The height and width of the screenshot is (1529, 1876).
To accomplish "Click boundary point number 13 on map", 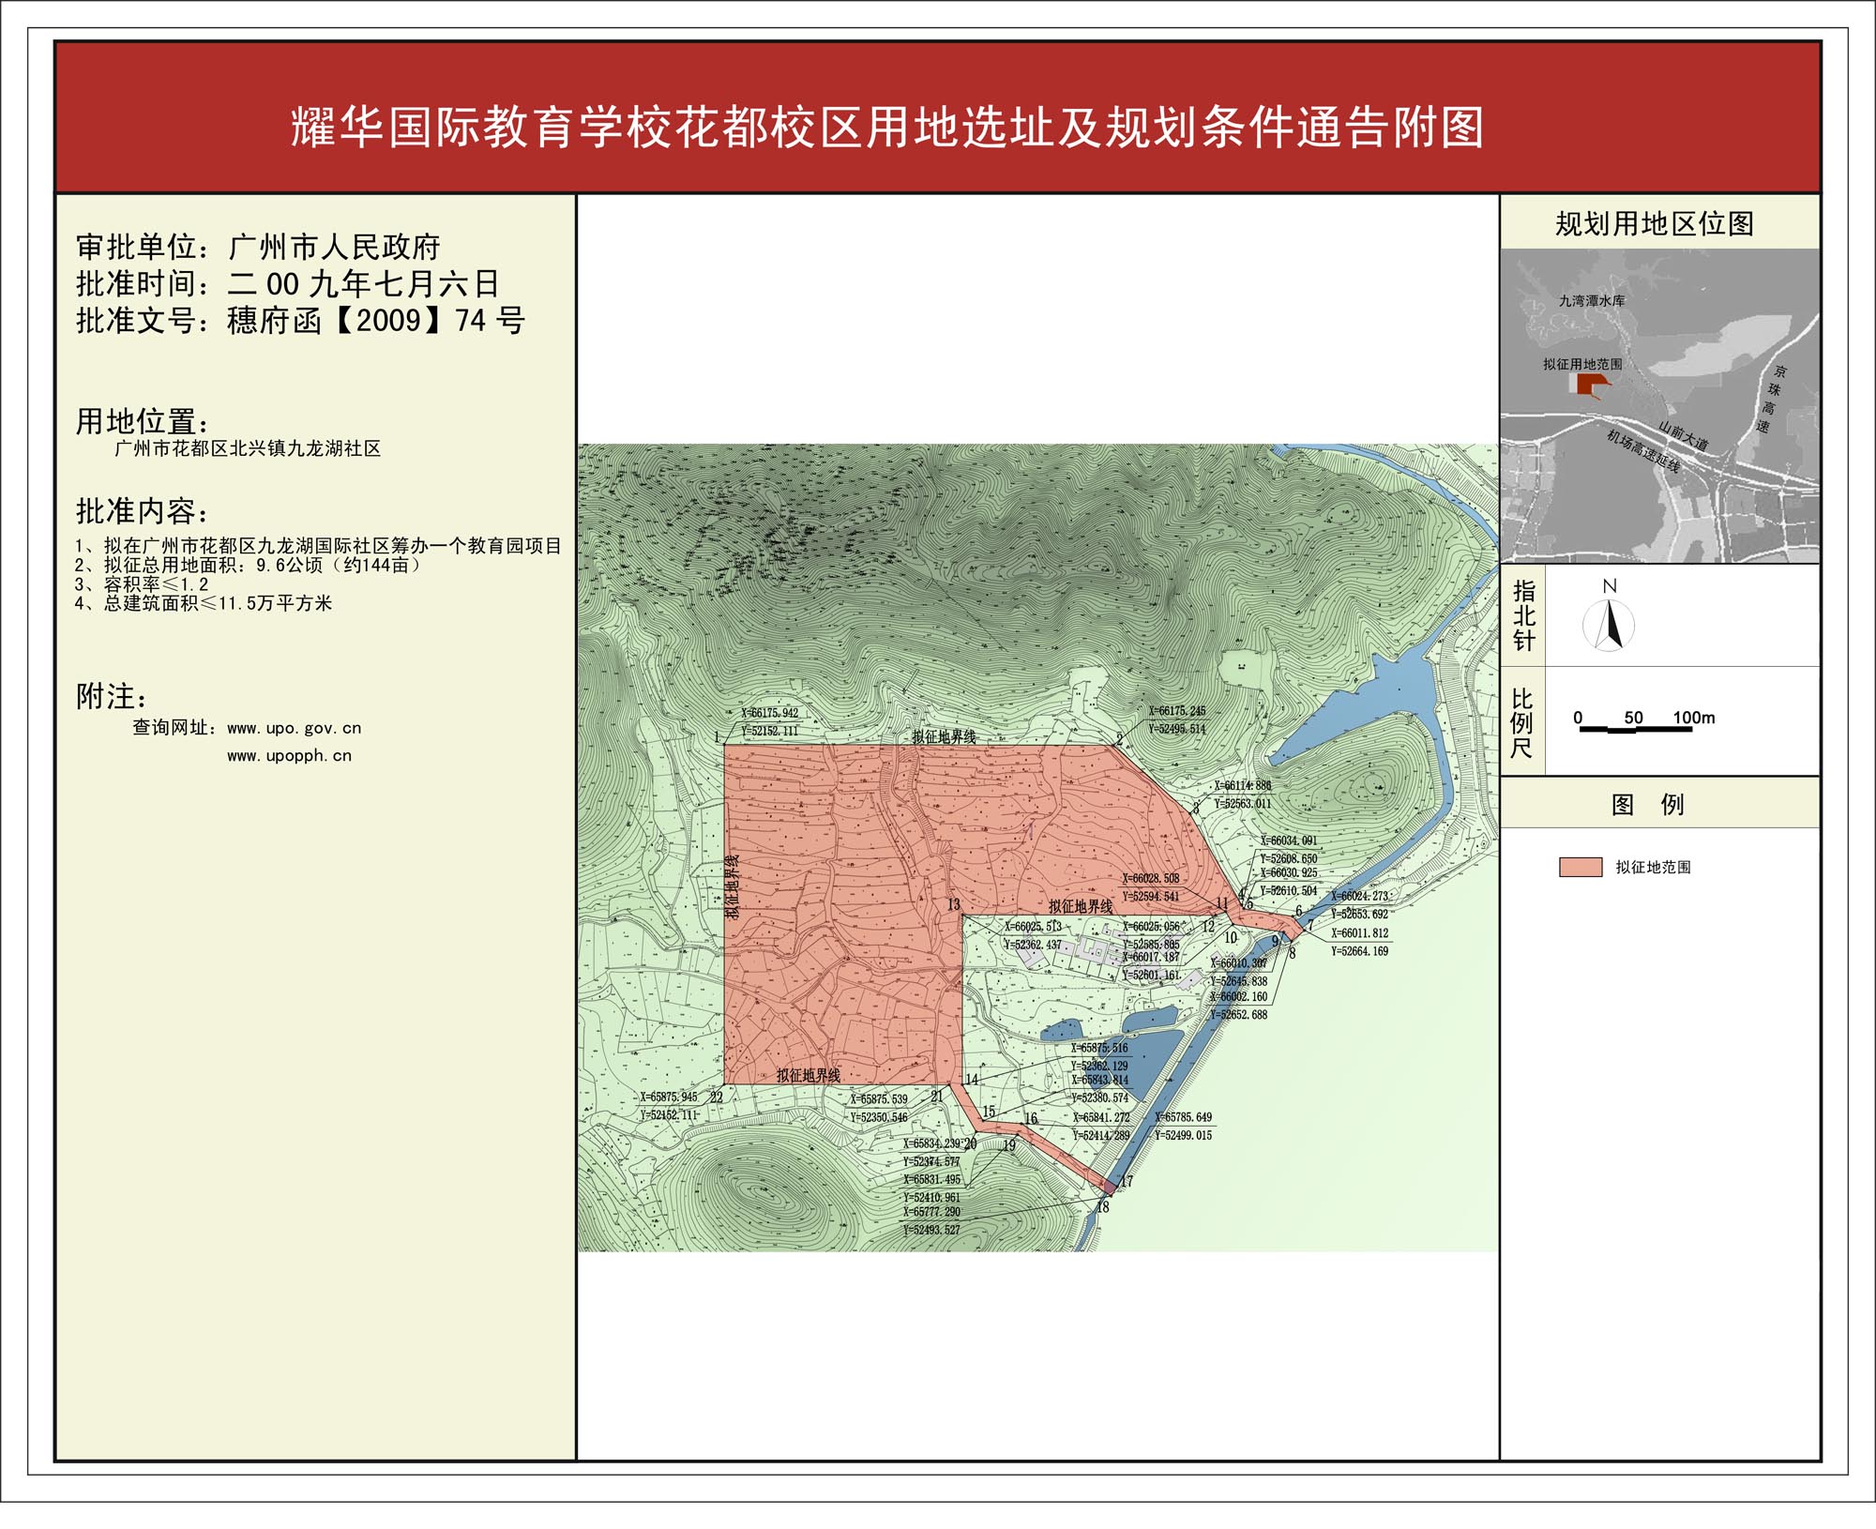I will [x=953, y=905].
